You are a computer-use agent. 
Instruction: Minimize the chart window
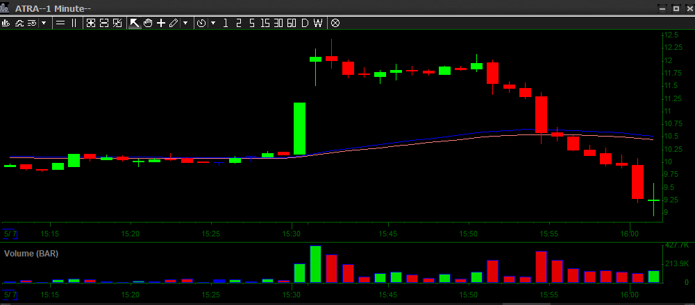tap(662, 8)
